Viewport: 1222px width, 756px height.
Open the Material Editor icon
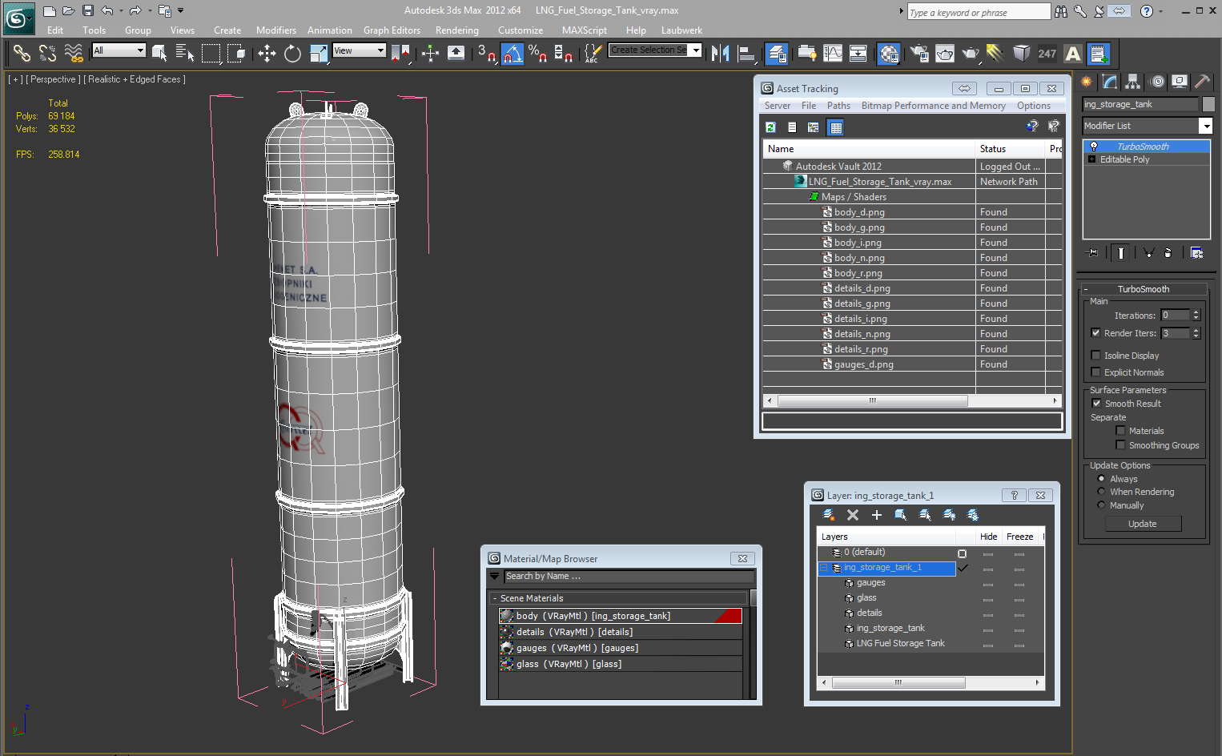[889, 54]
